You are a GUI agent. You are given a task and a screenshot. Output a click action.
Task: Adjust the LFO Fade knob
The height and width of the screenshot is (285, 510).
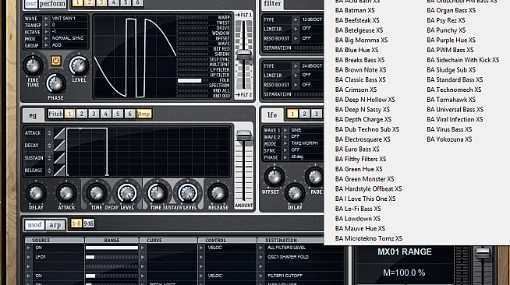(x=314, y=177)
